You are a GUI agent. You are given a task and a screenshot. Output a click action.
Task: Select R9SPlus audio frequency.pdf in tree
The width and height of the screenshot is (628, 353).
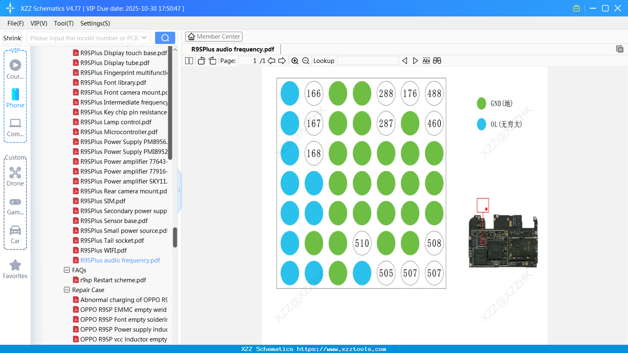point(116,260)
